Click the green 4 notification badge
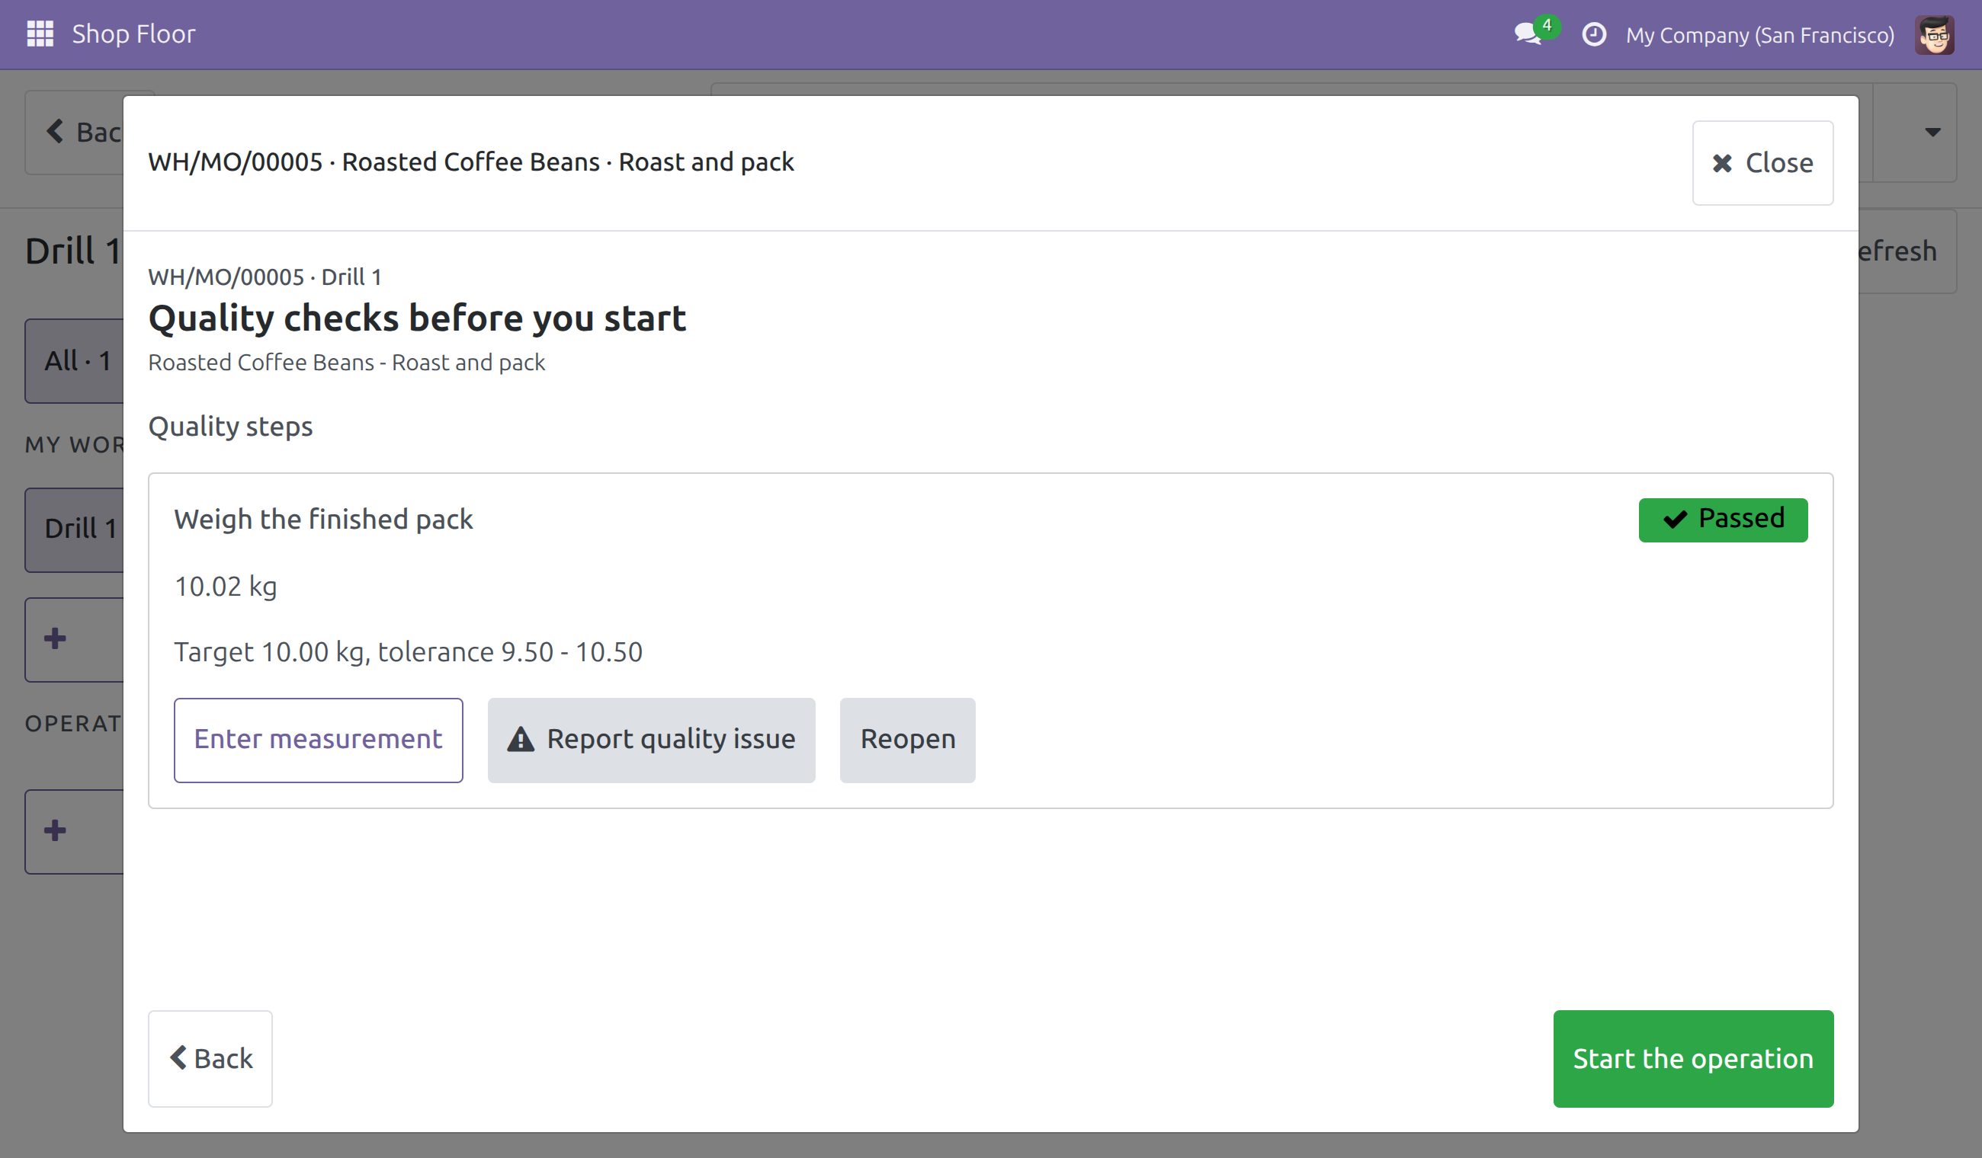Viewport: 1982px width, 1158px height. 1546,26
